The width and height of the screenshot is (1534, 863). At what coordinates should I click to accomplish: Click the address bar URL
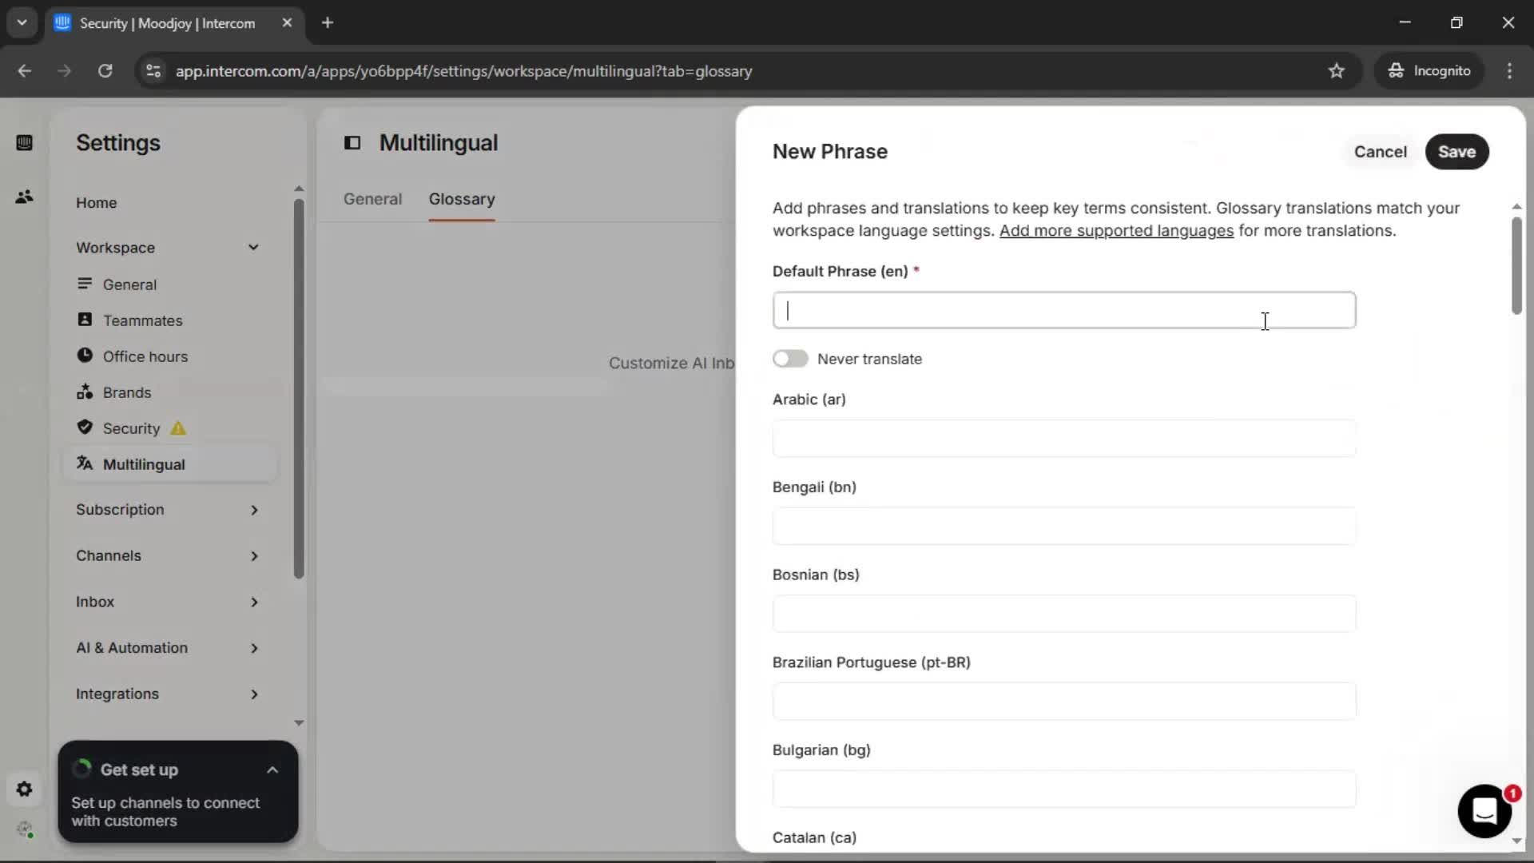463,71
